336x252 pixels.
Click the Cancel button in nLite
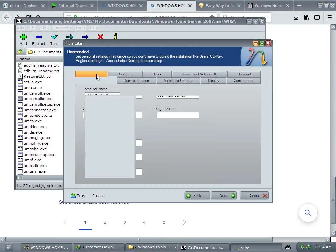tap(254, 196)
